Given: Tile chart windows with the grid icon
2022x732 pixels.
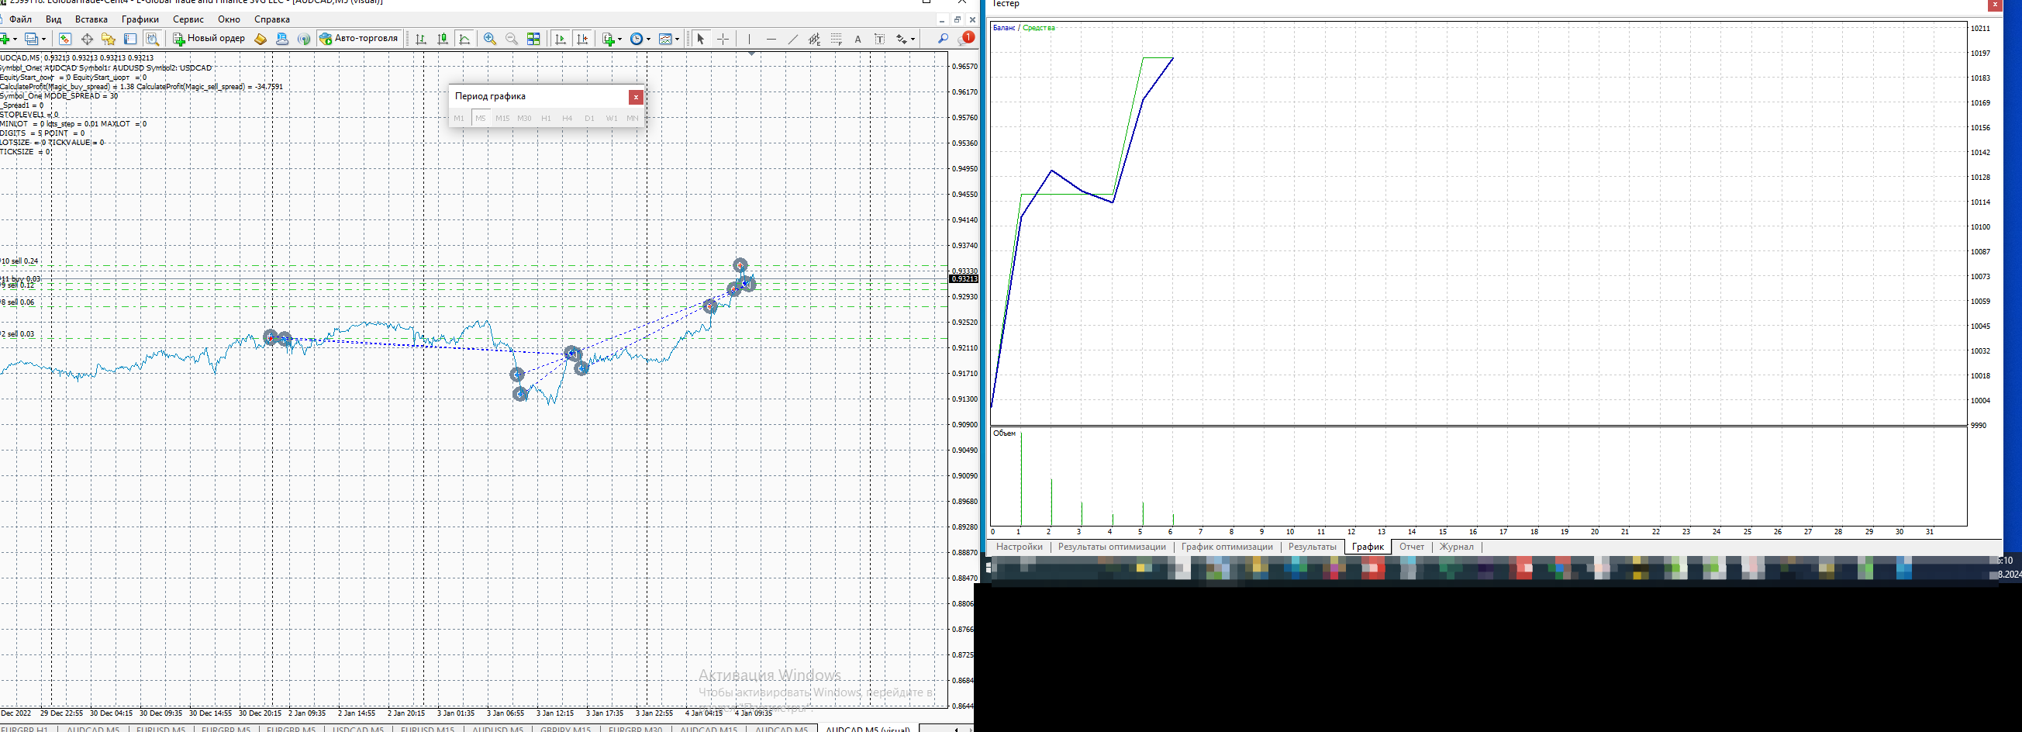Looking at the screenshot, I should point(533,39).
